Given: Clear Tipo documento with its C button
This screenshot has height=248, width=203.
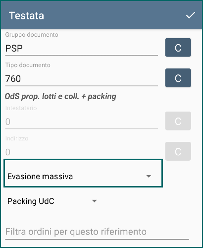Looking at the screenshot, I should (x=178, y=78).
